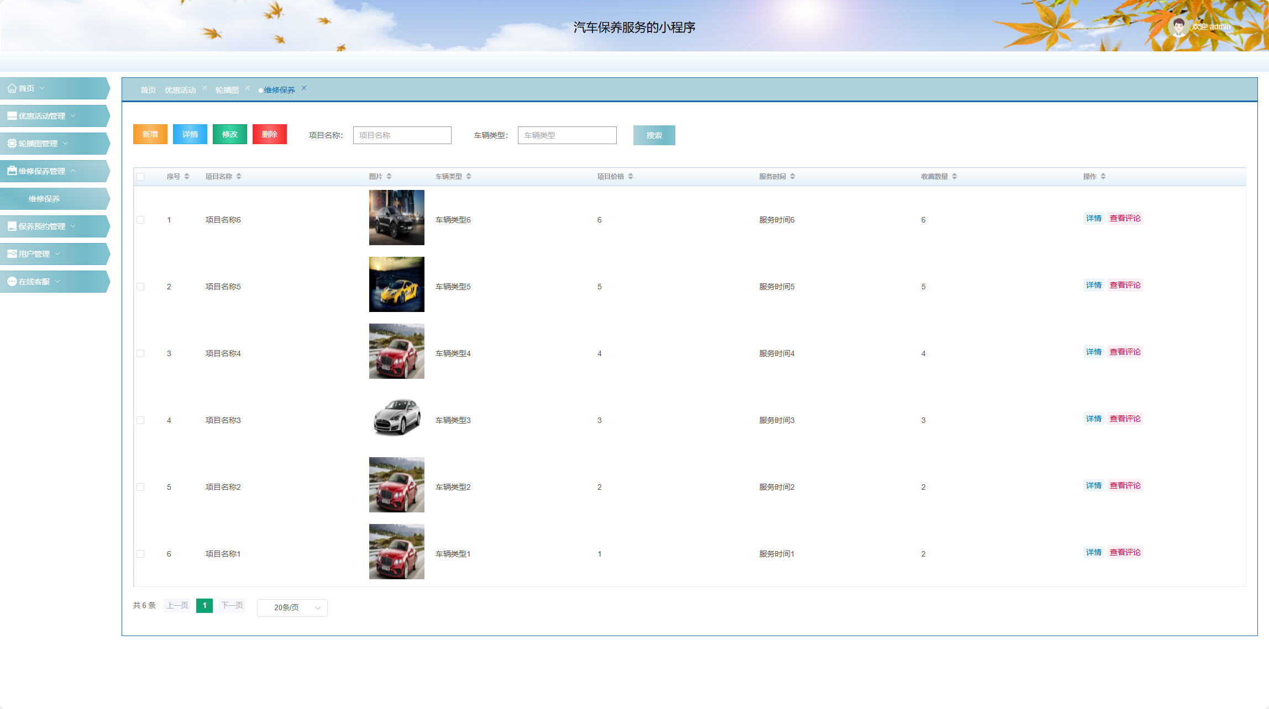1269x709 pixels.
Task: Sort by 项目价格 column arrows
Action: pyautogui.click(x=631, y=177)
